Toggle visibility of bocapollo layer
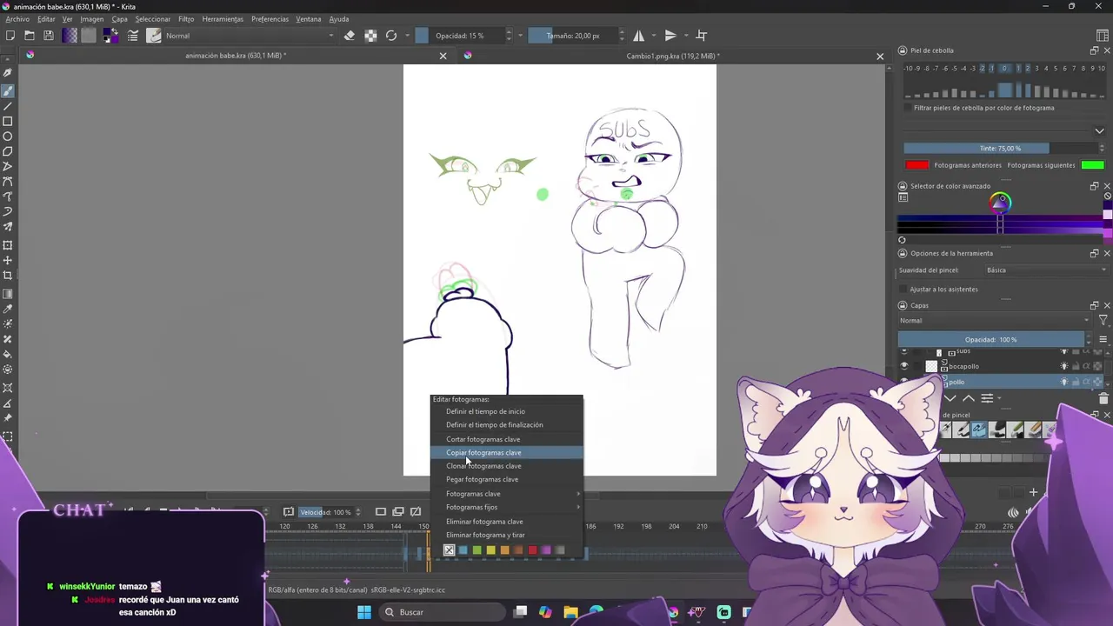This screenshot has width=1113, height=626. point(903,366)
